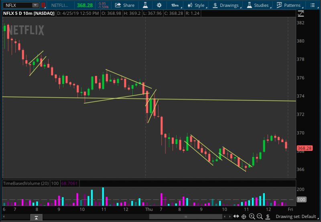Open the NFLX symbol dropdown arrow
This screenshot has width=321, height=222.
coord(35,5)
